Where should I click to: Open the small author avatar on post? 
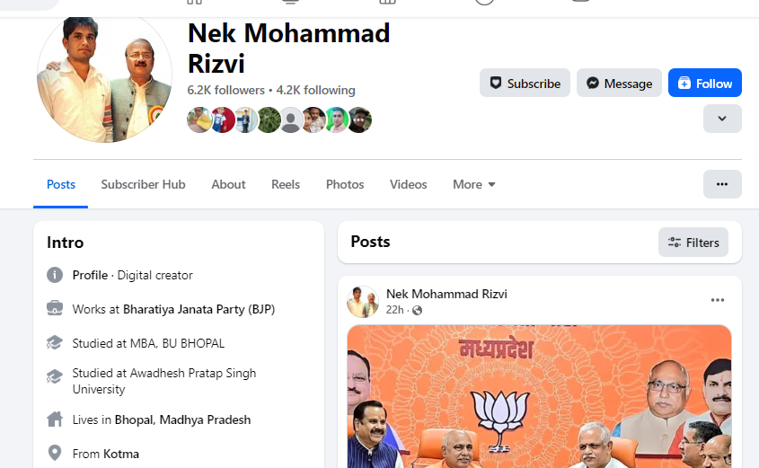(363, 302)
